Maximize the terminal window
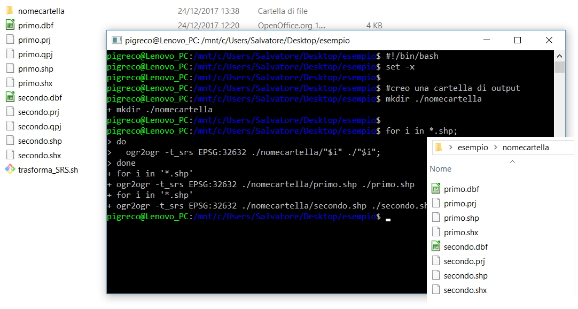Image resolution: width=578 pixels, height=309 pixels. pyautogui.click(x=517, y=40)
